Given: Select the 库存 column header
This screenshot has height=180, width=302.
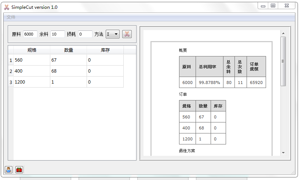Looking at the screenshot, I should coord(105,50).
